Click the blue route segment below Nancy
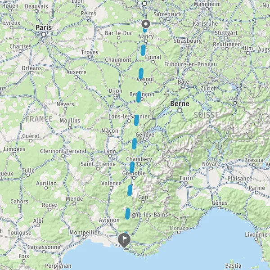 click(x=143, y=50)
